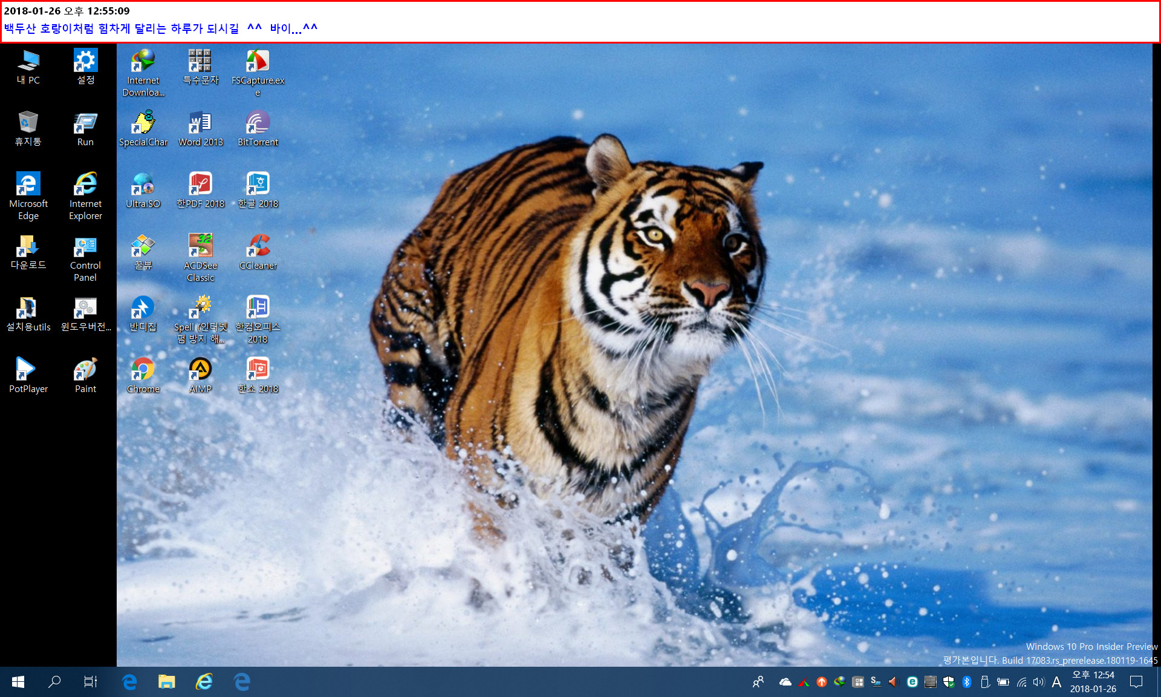Select the Spell 인터넷 desktop shortcut
1161x697 pixels.
pos(201,320)
